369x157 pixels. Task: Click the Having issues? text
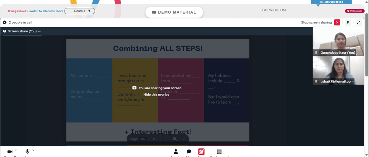click(17, 11)
